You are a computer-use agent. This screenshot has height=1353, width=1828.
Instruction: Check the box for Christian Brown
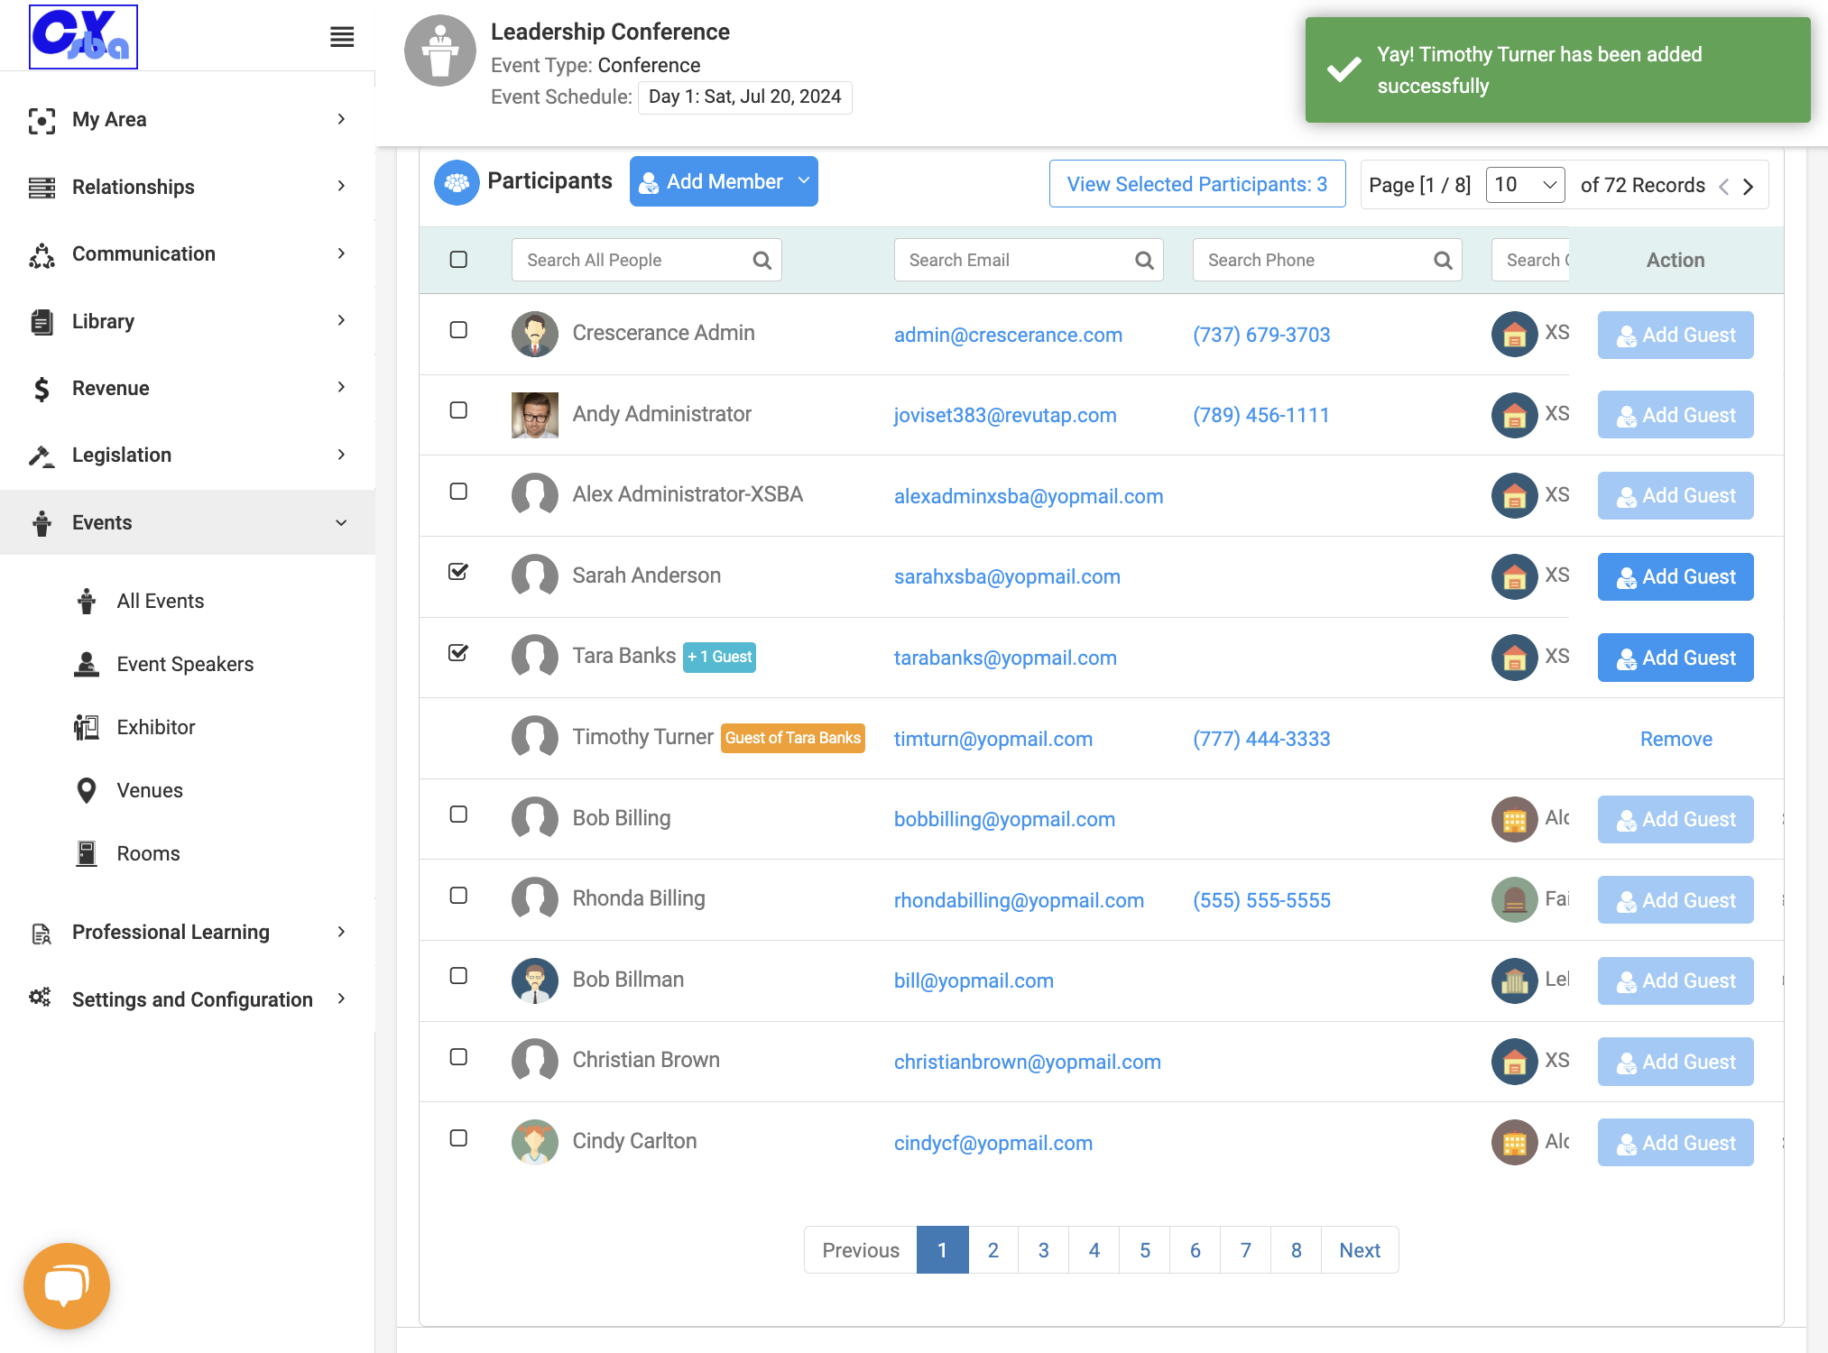point(458,1057)
